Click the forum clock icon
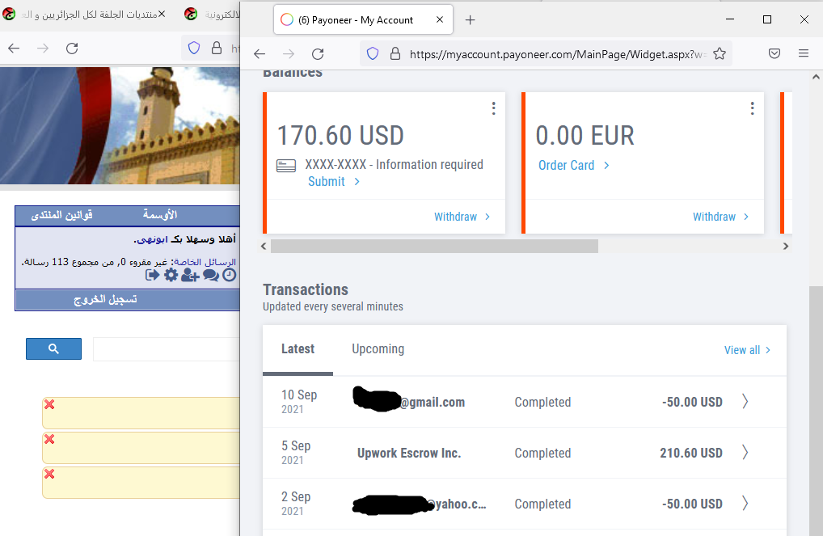This screenshot has width=823, height=536. [x=230, y=275]
